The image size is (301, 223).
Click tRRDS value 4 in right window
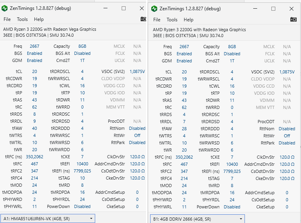pyautogui.click(x=184, y=114)
